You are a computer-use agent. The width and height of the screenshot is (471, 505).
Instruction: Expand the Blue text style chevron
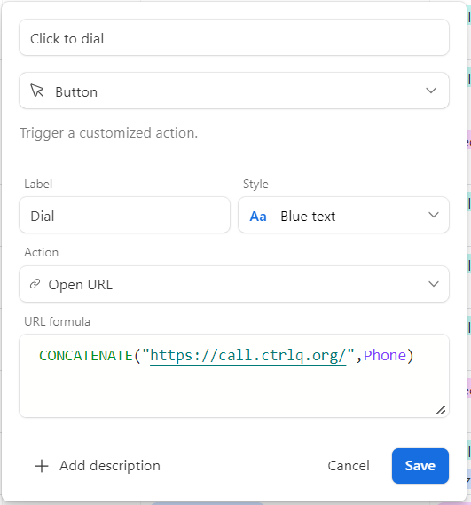coord(434,215)
